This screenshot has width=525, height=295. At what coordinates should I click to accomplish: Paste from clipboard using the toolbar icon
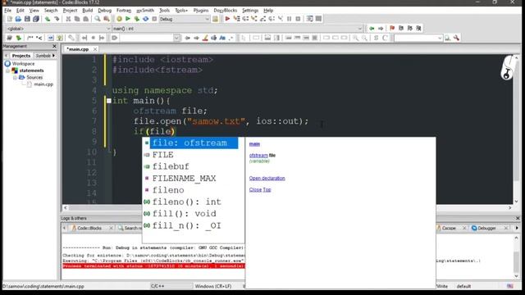pyautogui.click(x=85, y=19)
